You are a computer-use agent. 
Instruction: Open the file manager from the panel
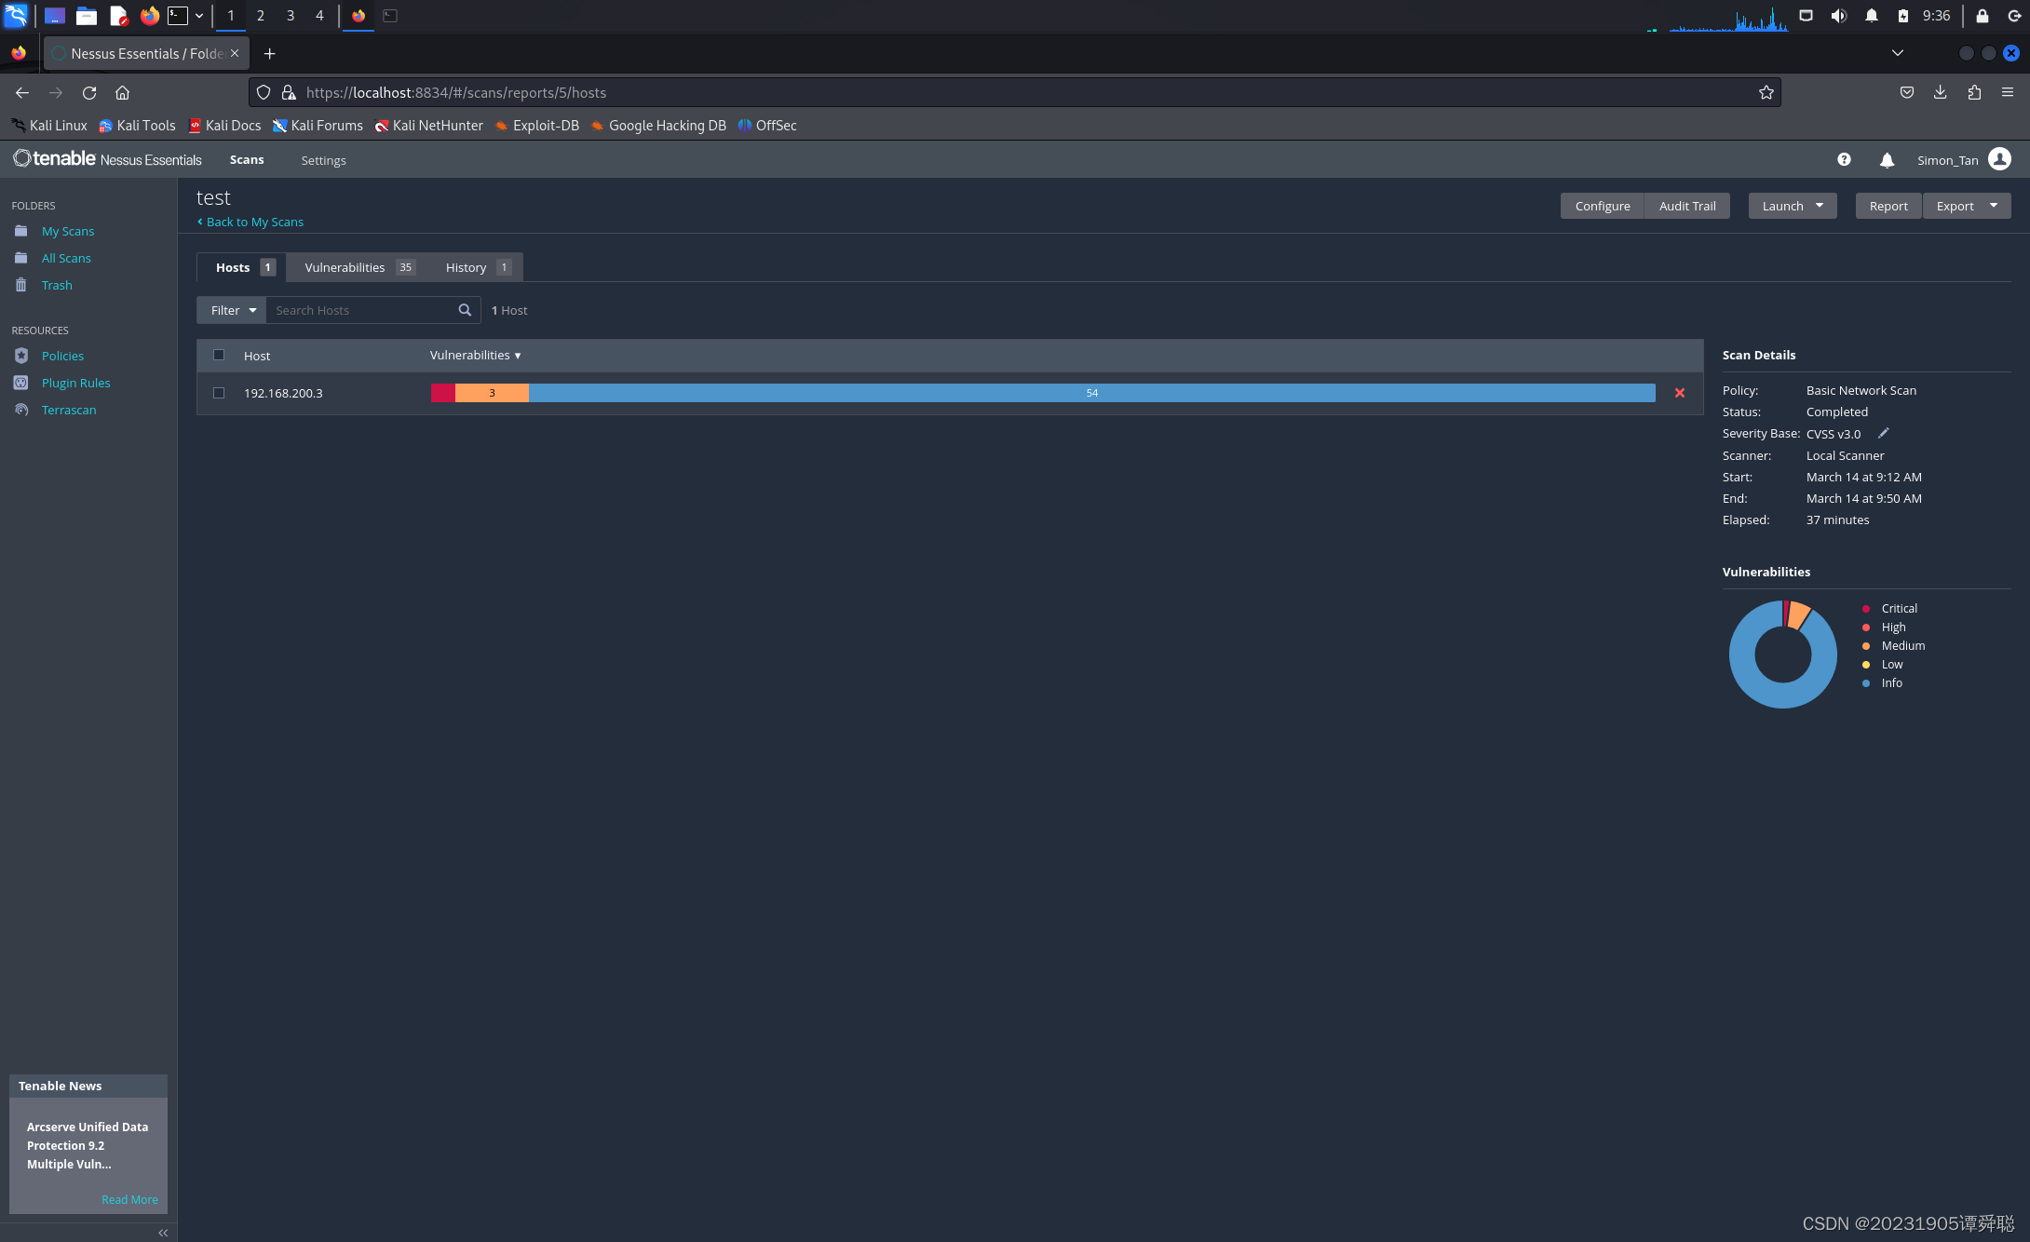click(87, 16)
